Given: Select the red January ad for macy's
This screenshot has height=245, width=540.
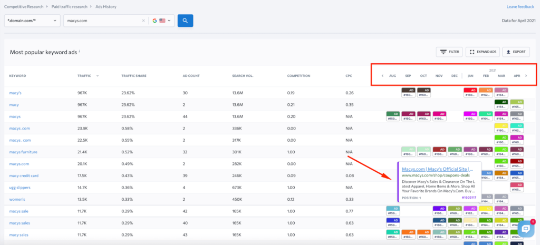Looking at the screenshot, I should tap(470, 93).
